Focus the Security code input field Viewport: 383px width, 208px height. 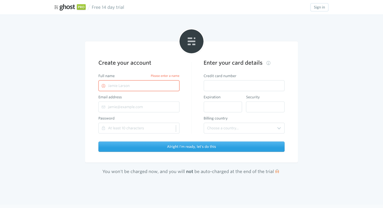(265, 107)
